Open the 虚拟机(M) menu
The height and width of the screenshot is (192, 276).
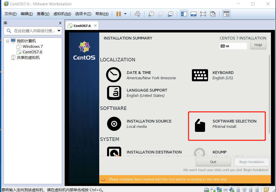(x=62, y=14)
